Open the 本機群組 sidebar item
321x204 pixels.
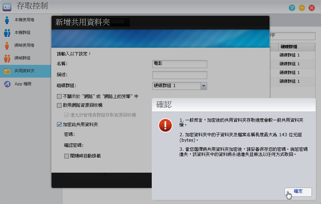click(7, 33)
